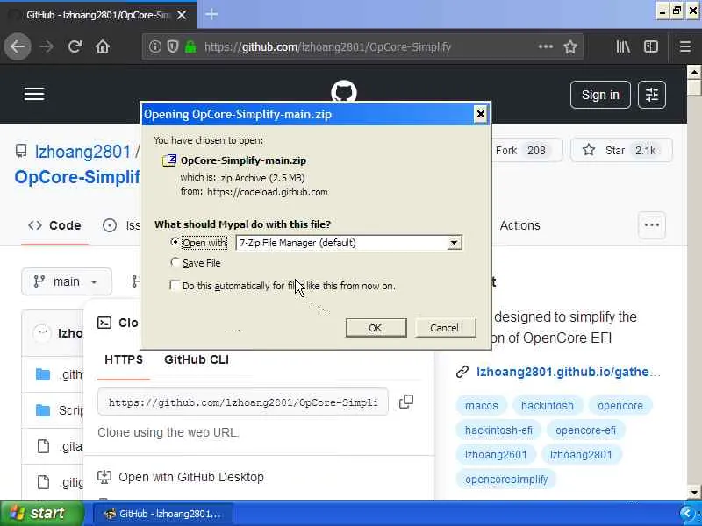Open the OpCore-Simplify repository name link
Viewport: 702px width, 526px height.
(x=77, y=177)
